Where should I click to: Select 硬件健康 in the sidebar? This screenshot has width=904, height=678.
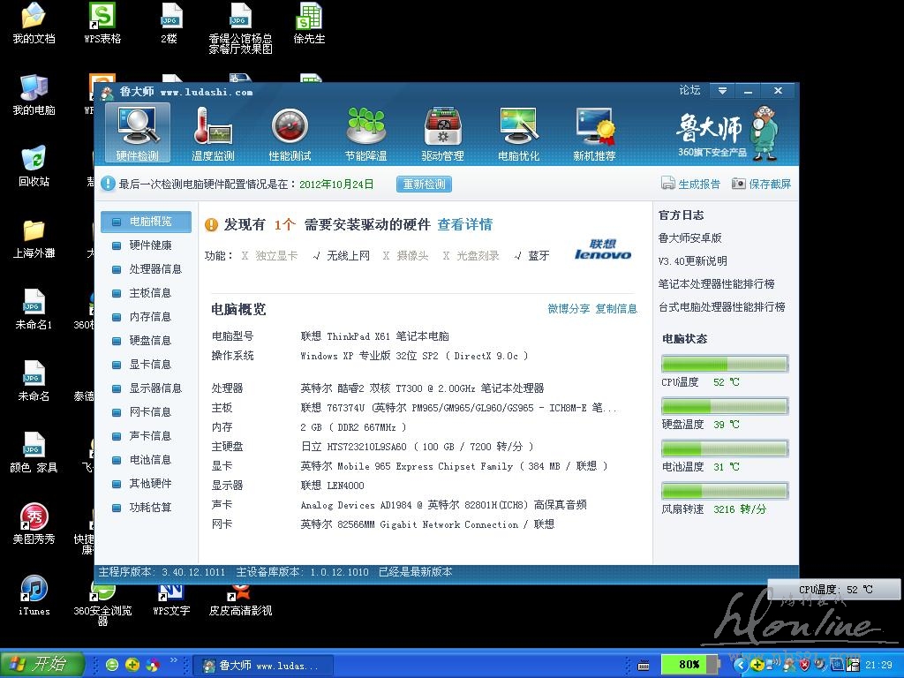(x=150, y=245)
